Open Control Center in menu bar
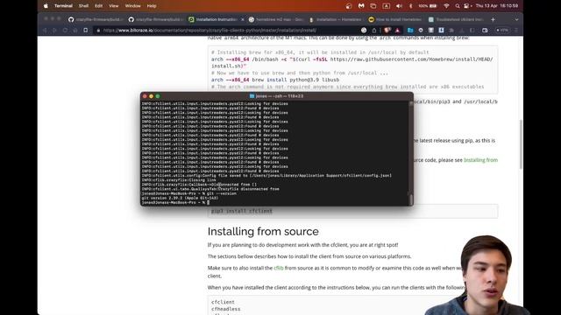 point(466,6)
